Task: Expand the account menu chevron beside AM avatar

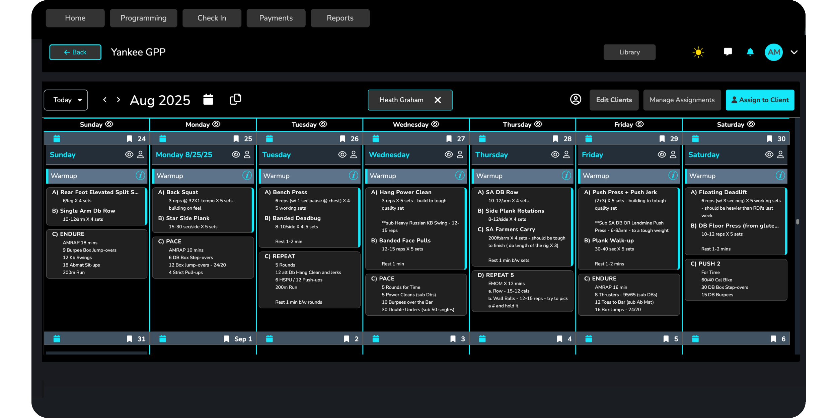Action: click(x=794, y=52)
